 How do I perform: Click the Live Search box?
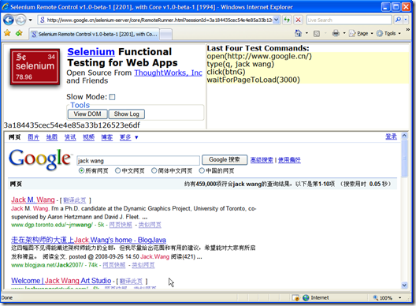pos(349,20)
